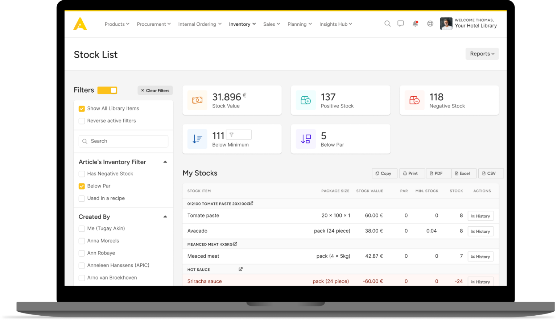Open external link icon beside Tomate Paste 20x100g
Image resolution: width=557 pixels, height=320 pixels.
251,203
